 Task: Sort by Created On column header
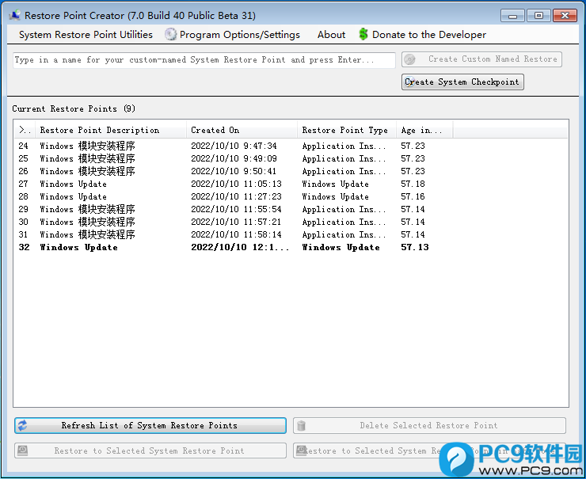click(242, 130)
